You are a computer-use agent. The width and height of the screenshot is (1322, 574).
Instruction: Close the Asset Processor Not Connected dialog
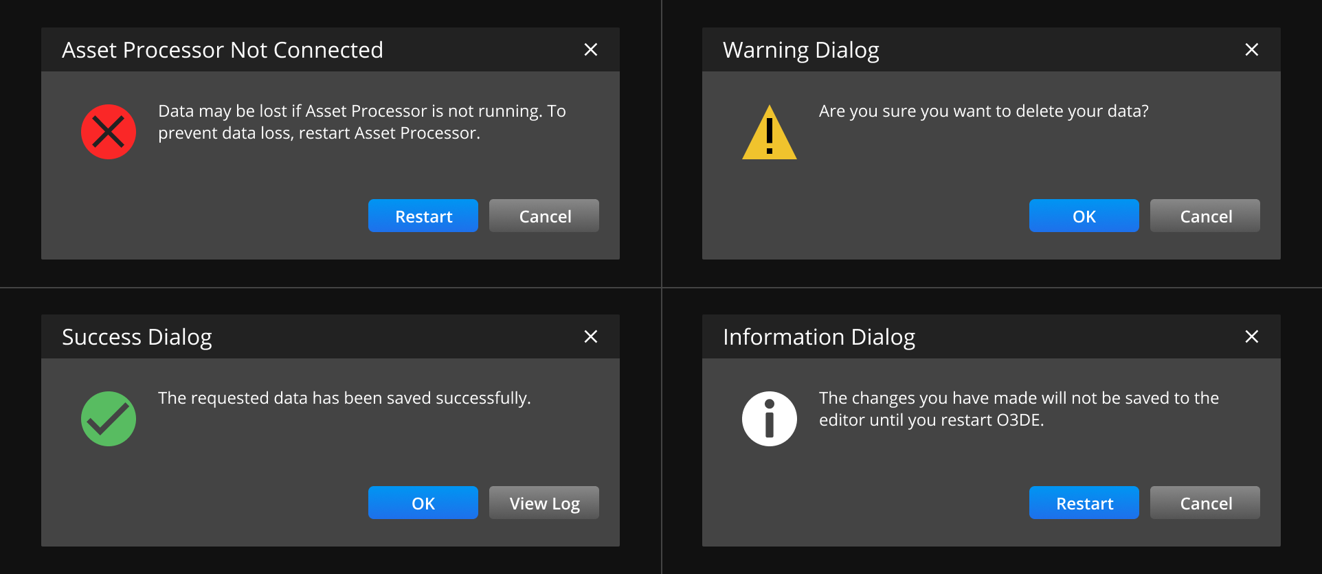point(590,49)
